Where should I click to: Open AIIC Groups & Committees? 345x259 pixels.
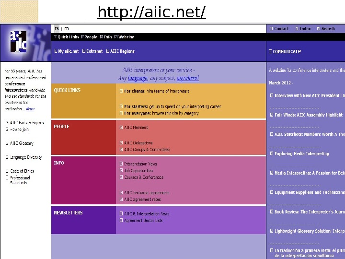pos(147,150)
